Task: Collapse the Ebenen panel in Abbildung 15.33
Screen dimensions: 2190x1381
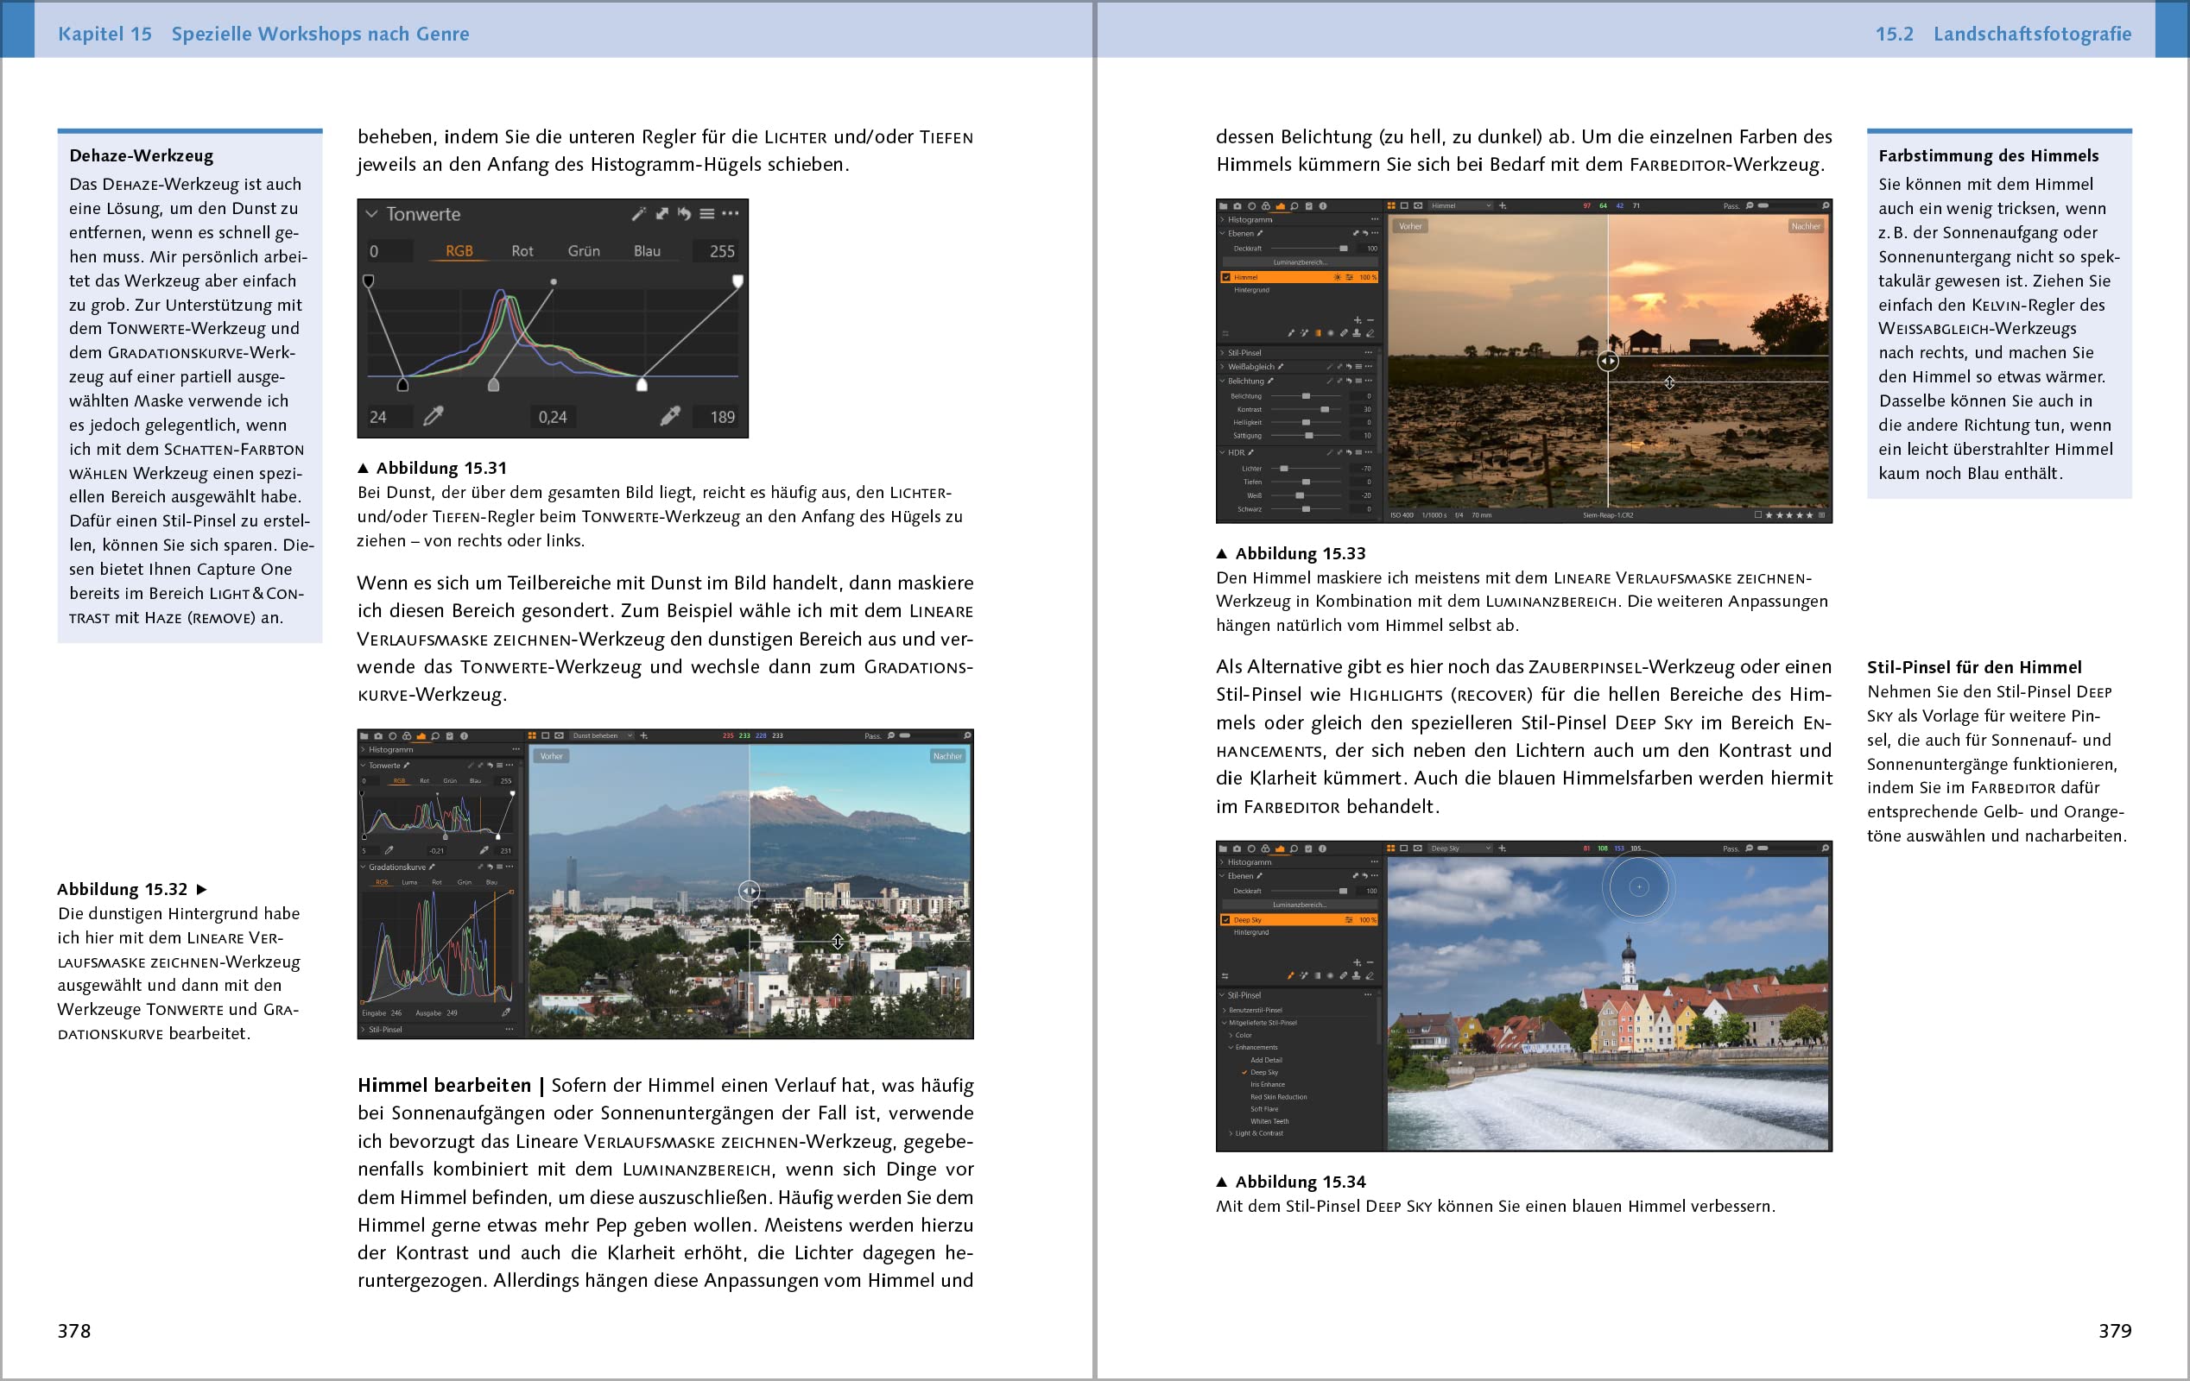Action: (x=1222, y=234)
